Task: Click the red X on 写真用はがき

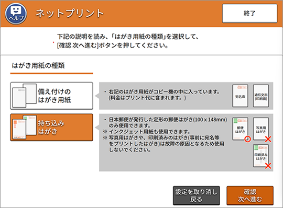Action: [268, 139]
